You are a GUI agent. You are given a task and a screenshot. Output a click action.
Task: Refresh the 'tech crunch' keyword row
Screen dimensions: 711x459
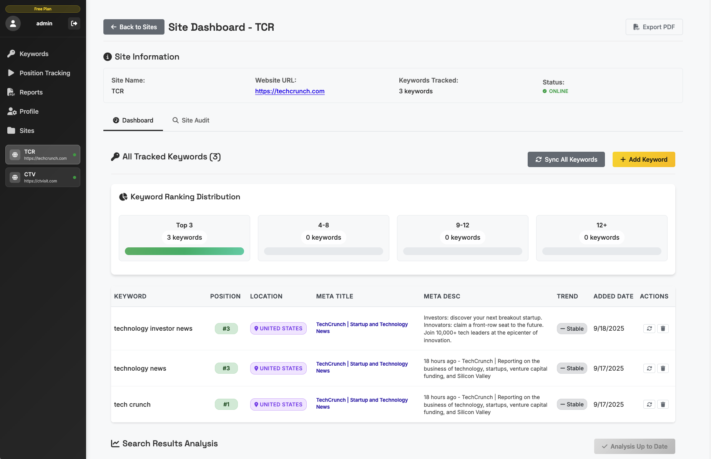649,404
